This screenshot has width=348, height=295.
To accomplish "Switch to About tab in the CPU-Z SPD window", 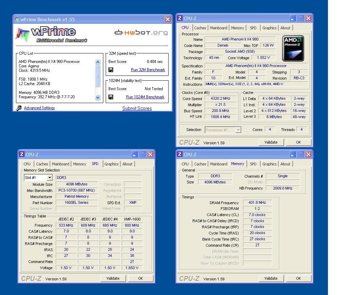I will (x=127, y=164).
